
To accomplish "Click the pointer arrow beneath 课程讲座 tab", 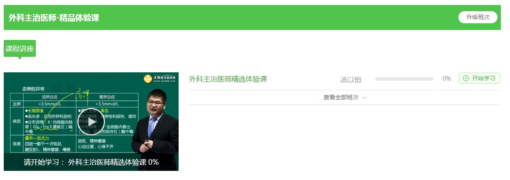I will click(x=20, y=58).
